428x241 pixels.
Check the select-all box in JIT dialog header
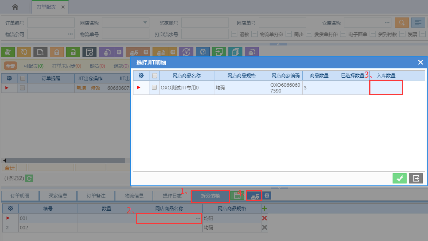click(154, 75)
